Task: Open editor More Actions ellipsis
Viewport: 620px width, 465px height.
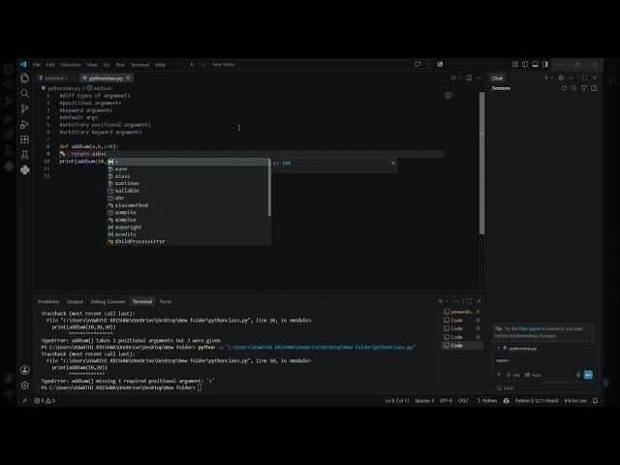Action: [x=479, y=77]
